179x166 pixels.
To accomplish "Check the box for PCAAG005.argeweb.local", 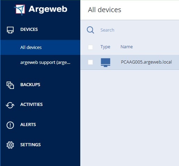I will (x=90, y=62).
